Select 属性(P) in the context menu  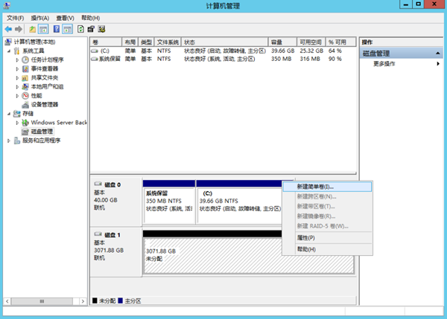click(x=305, y=237)
